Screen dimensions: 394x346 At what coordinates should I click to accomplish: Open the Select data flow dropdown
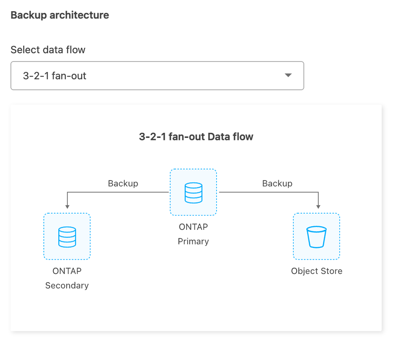click(157, 76)
